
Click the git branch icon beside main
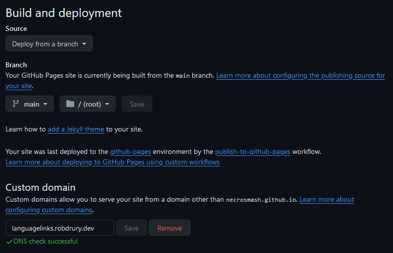click(x=15, y=104)
